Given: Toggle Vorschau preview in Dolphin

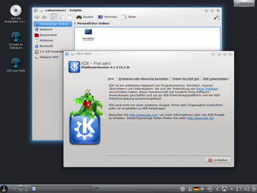Looking at the screenshot, I should click(x=107, y=17).
